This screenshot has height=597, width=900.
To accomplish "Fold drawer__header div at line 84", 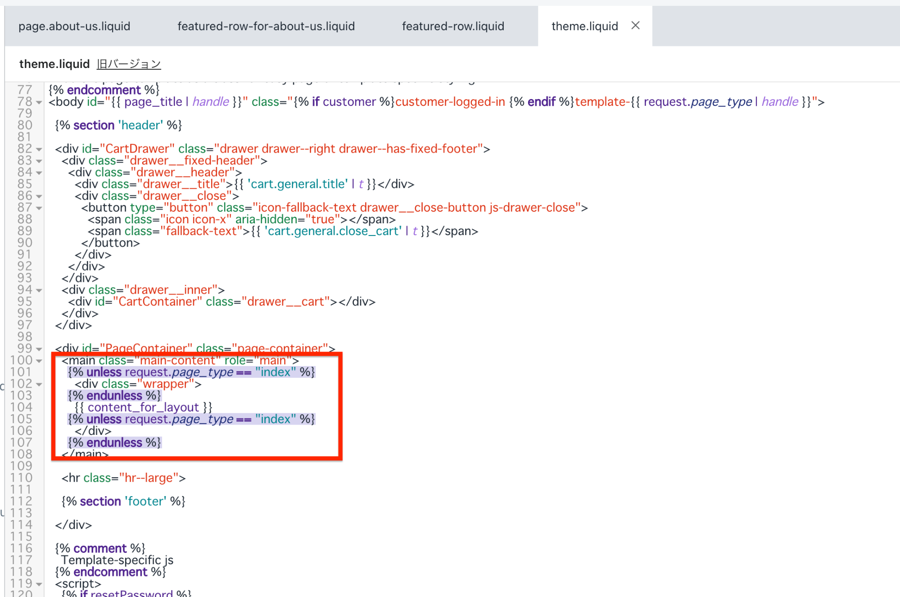I will (39, 173).
